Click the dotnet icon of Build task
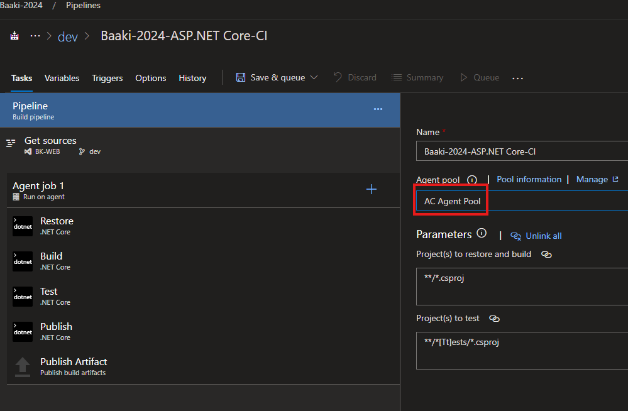 pyautogui.click(x=23, y=261)
